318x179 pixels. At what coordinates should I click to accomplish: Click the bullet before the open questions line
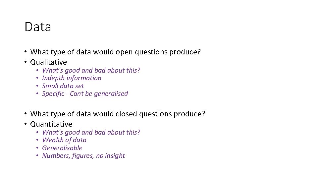(x=26, y=52)
